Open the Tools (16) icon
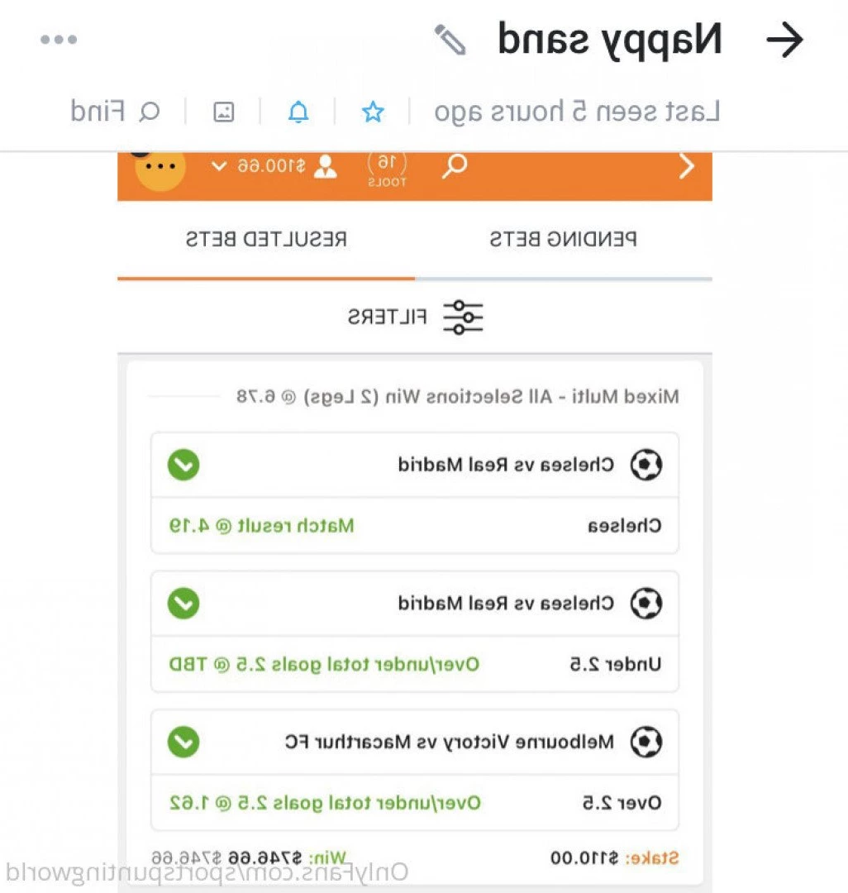 387,170
